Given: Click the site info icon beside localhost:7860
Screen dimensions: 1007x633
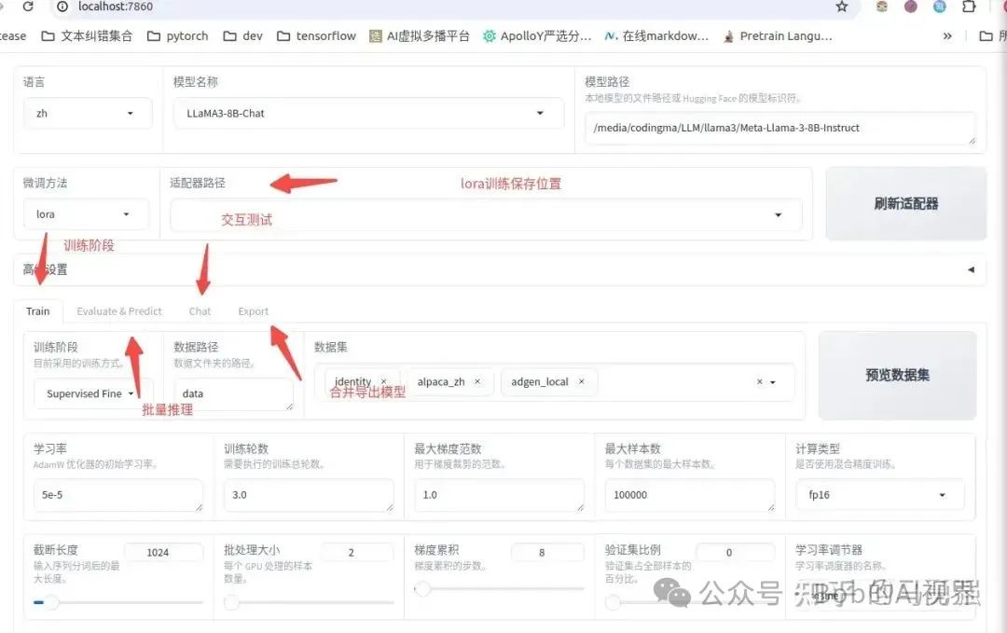Looking at the screenshot, I should [62, 7].
